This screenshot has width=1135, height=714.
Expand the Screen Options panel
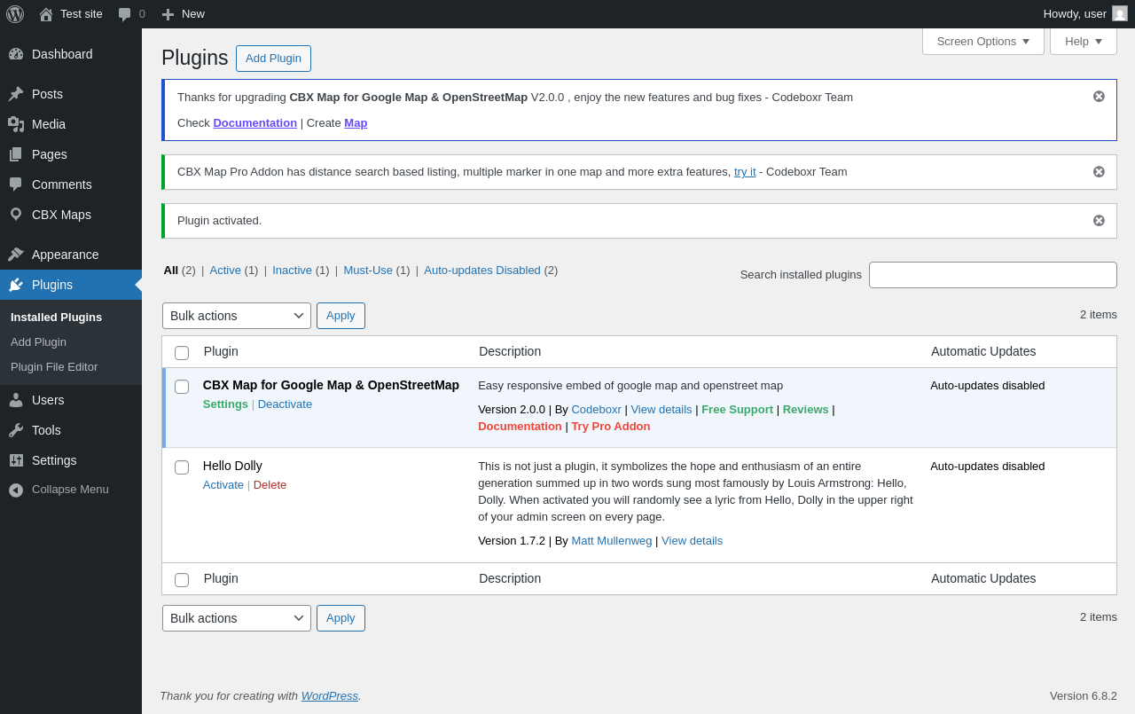tap(983, 41)
